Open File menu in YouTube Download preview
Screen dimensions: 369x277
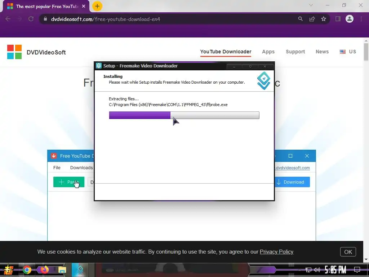[x=57, y=167]
